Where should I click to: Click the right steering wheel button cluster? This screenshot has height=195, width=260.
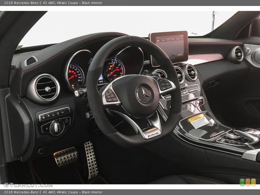[165, 84]
